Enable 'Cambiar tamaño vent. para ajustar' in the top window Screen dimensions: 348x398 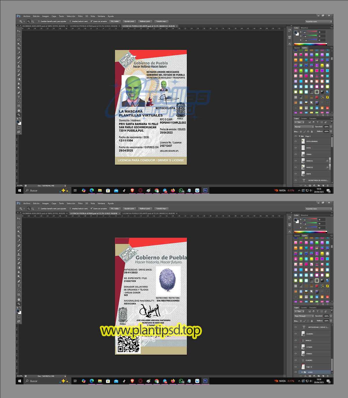click(39, 21)
